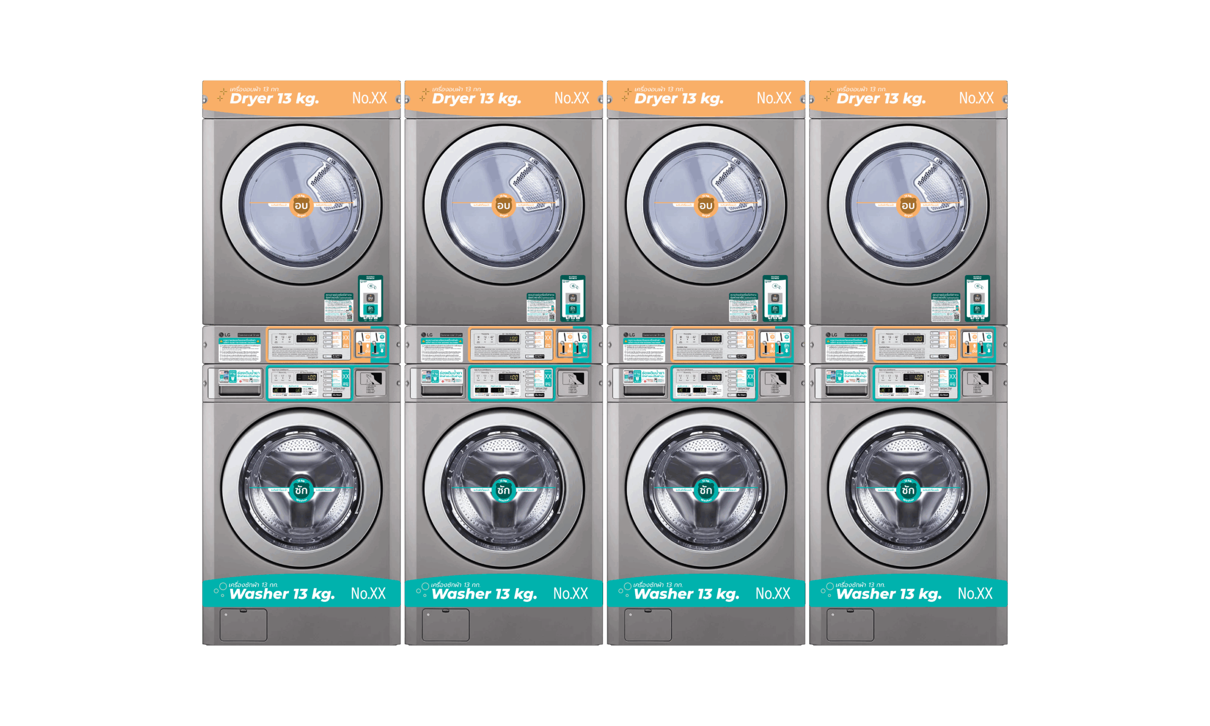Click the 'No.XX' label on the rightmost dryer banner

click(976, 98)
